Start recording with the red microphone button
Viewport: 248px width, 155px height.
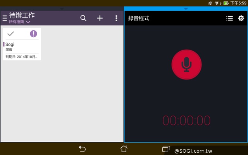point(186,65)
